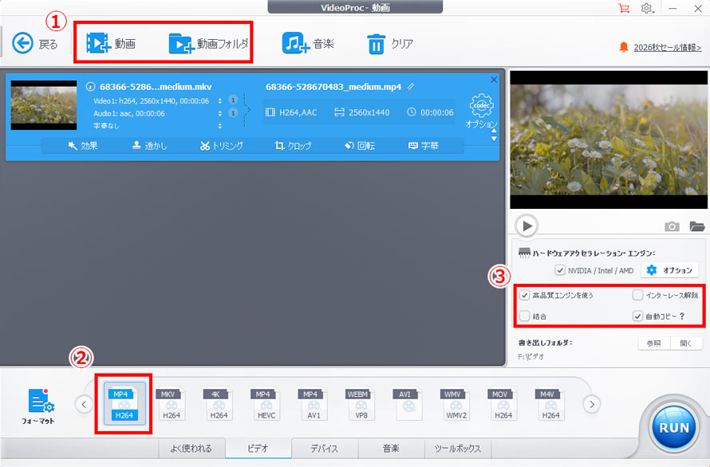
Task: Switch to the デバイス tab
Action: pos(325,449)
